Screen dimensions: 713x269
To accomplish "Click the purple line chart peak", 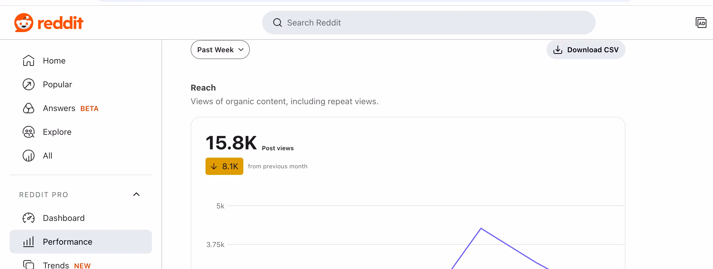I will coord(481,228).
